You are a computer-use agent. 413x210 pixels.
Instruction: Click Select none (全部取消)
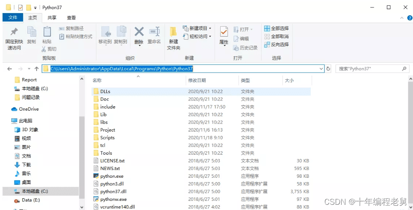[x=276, y=37]
